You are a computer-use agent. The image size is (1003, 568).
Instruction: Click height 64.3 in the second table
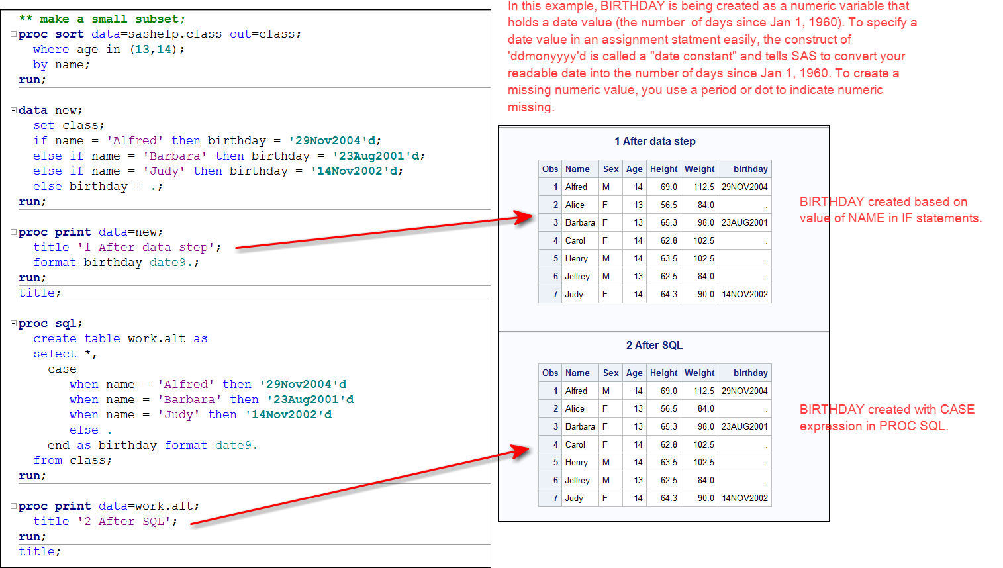[x=663, y=498]
